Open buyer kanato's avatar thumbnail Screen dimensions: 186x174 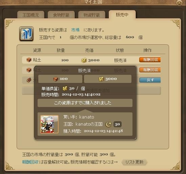coord(49,124)
